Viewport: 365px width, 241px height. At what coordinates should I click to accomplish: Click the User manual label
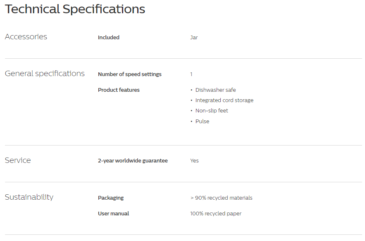[113, 214]
